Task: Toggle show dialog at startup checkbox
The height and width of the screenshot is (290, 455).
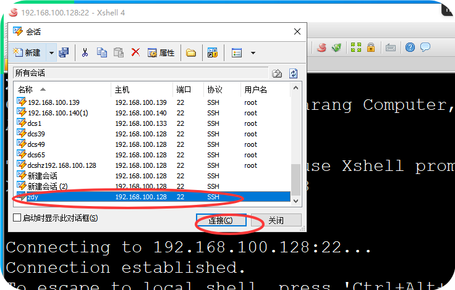Action: point(17,218)
